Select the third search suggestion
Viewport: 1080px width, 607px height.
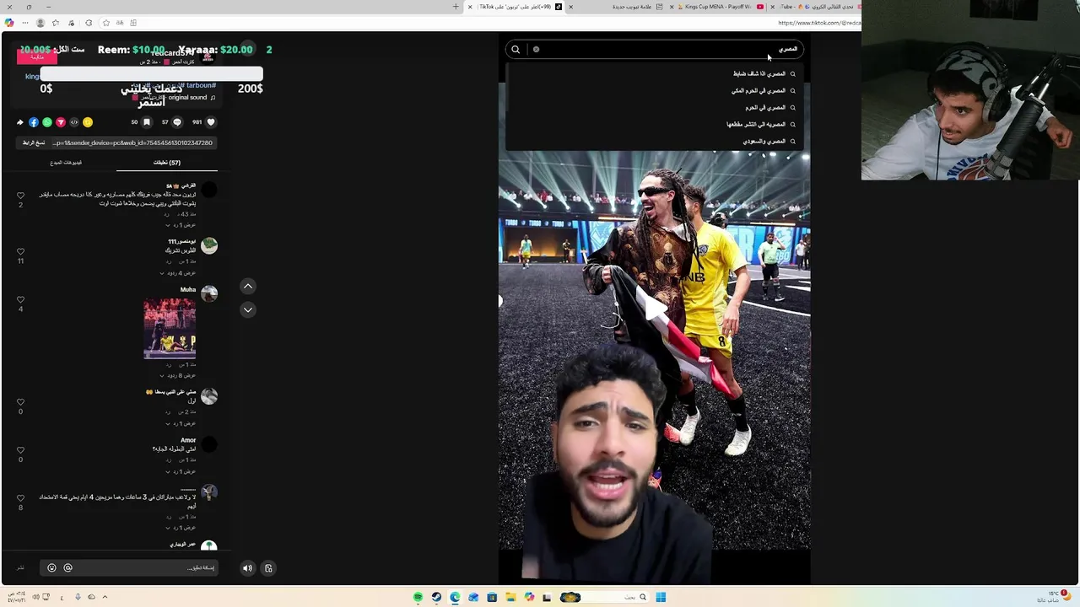(x=654, y=107)
